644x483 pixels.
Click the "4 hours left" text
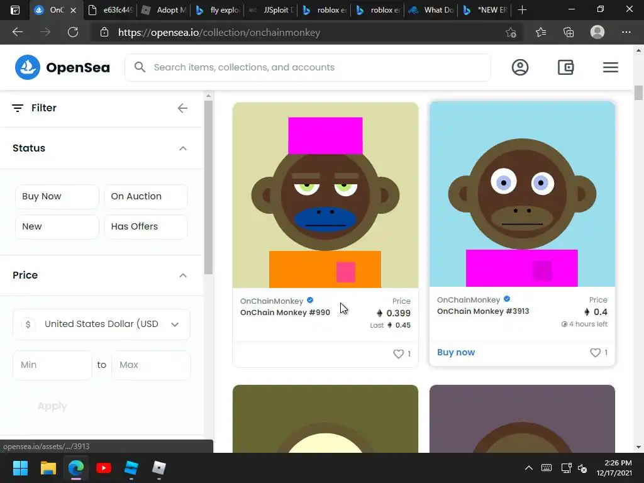click(588, 324)
